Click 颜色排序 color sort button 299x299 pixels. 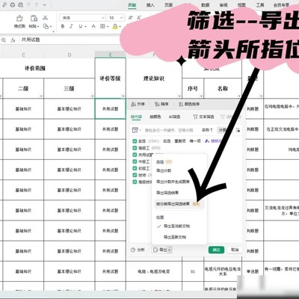tap(189, 104)
